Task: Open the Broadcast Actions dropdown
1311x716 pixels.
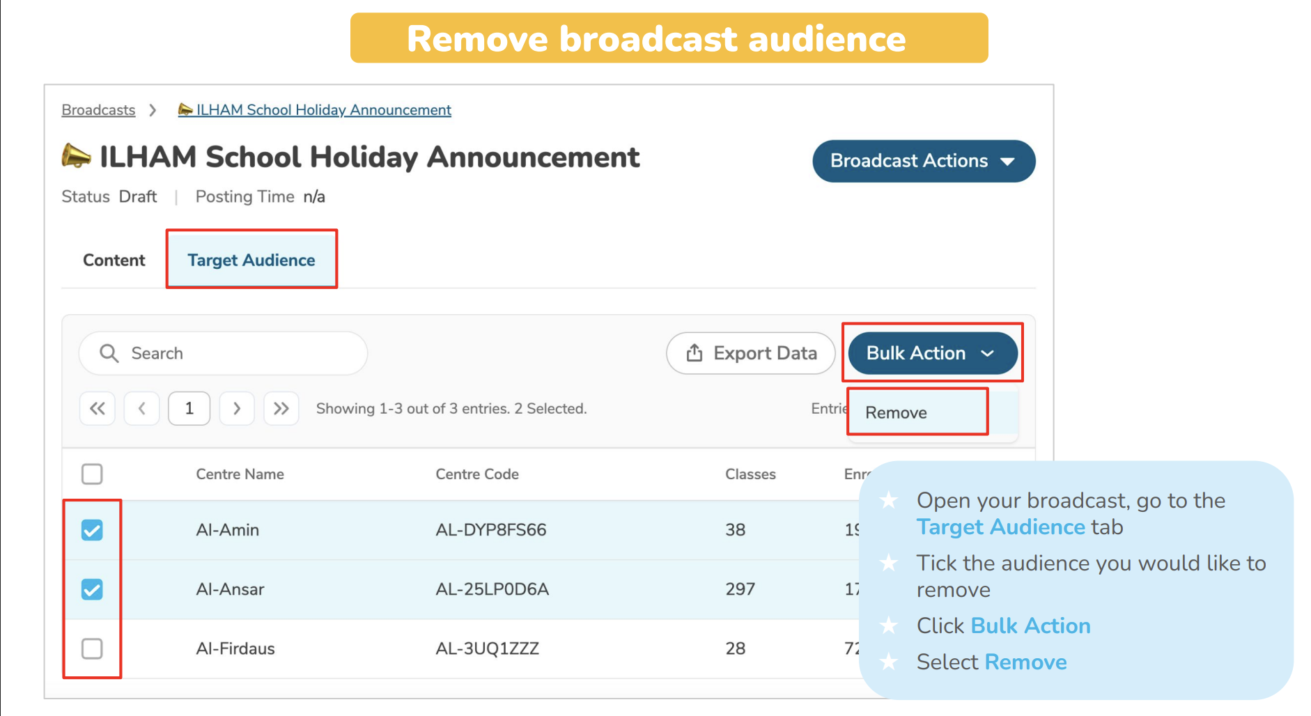Action: pos(923,161)
